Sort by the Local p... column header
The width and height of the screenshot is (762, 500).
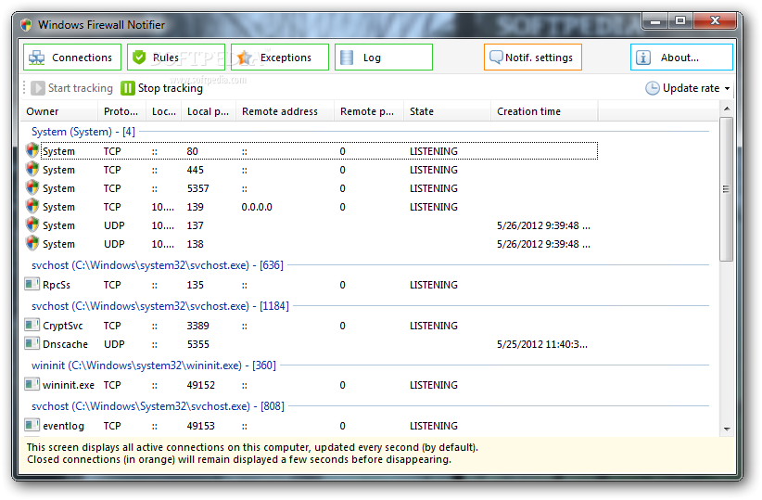click(209, 111)
